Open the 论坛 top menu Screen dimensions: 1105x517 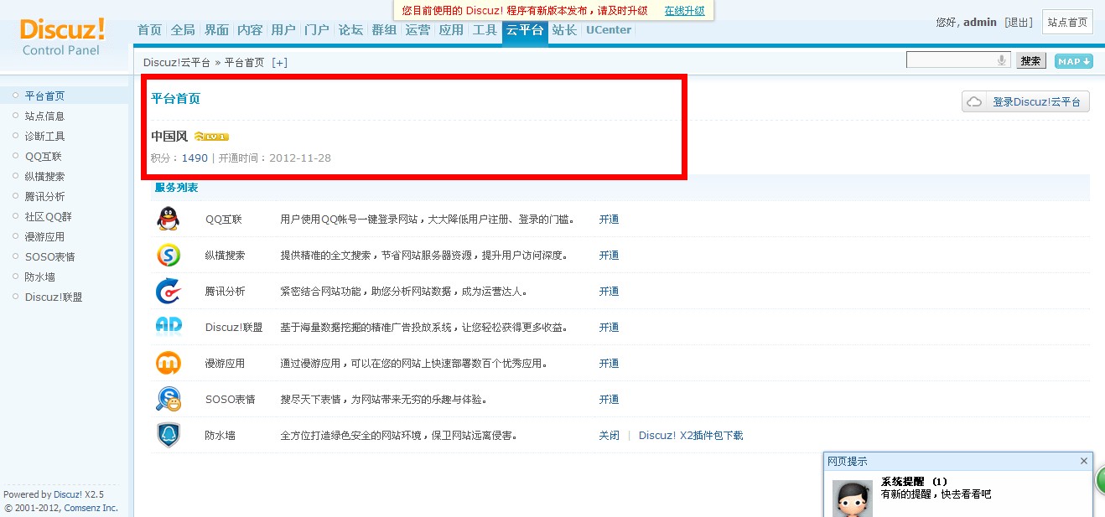click(x=350, y=30)
